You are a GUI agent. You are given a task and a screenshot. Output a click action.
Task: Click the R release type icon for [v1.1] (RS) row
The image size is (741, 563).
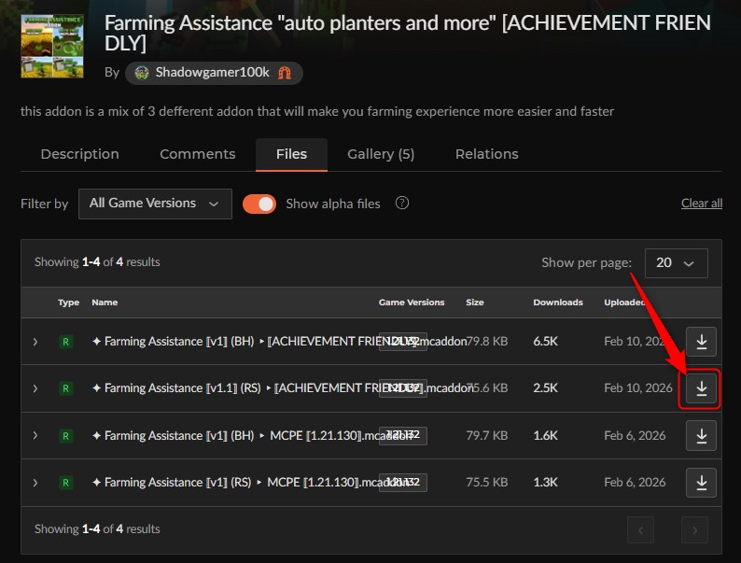pyautogui.click(x=65, y=388)
